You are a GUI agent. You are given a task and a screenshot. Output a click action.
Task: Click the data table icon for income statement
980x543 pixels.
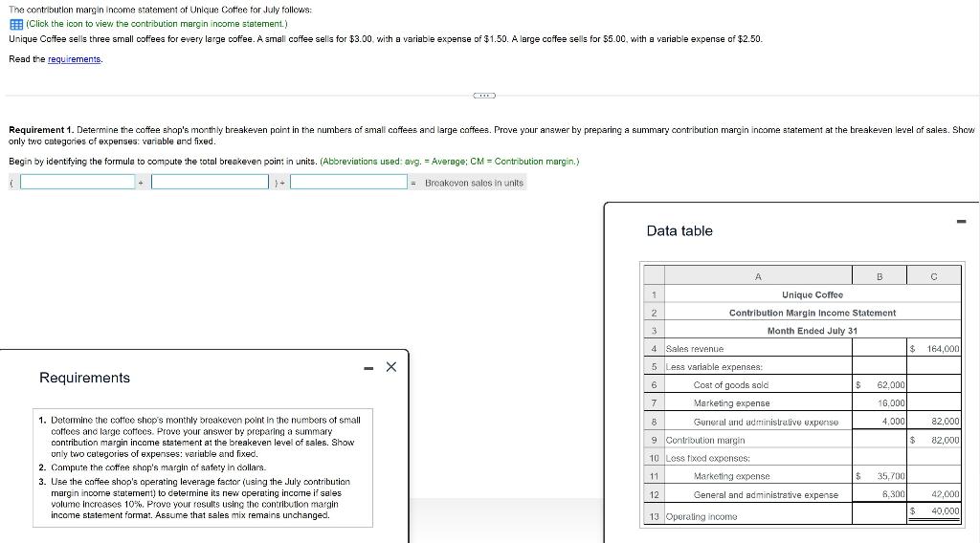(x=16, y=24)
